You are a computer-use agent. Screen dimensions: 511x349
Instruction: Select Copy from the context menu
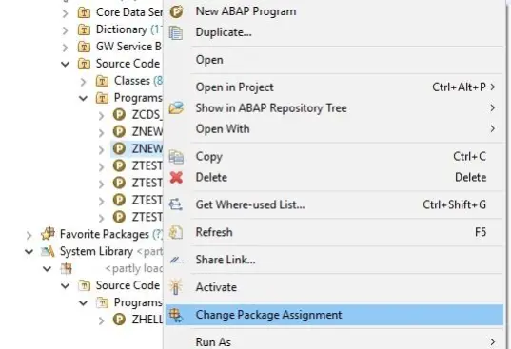tap(334, 157)
